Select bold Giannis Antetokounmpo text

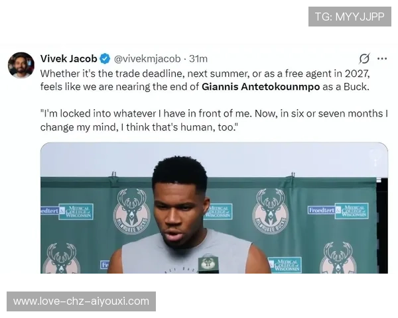[261, 87]
